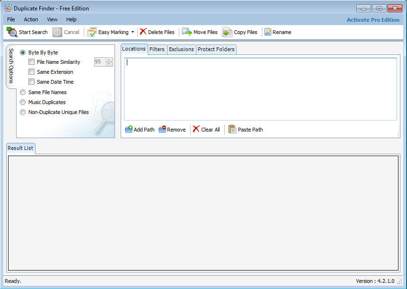Click the vertical Search Options tab
The image size is (407, 289).
coord(11,66)
